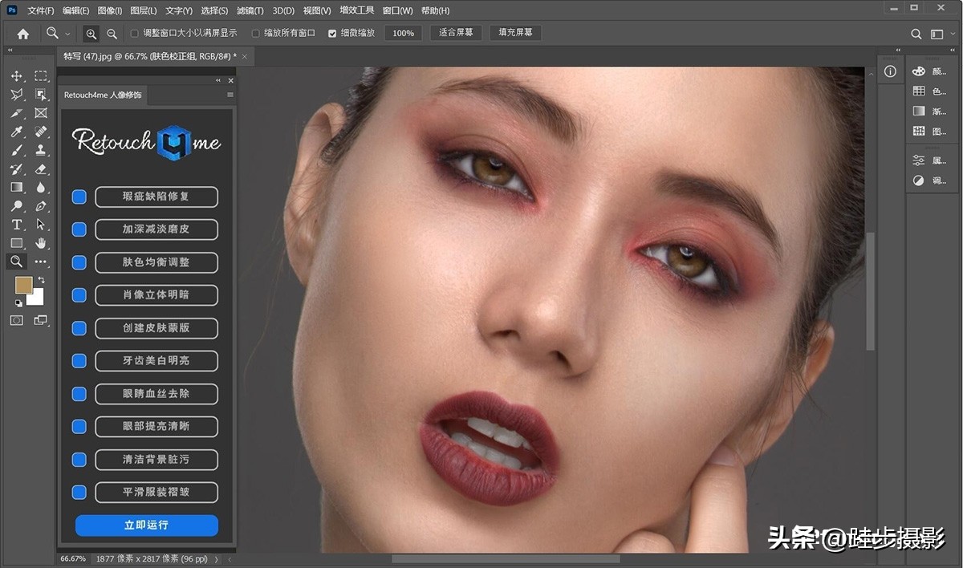Collapse the Retouch4me panel with double arrows

click(217, 80)
